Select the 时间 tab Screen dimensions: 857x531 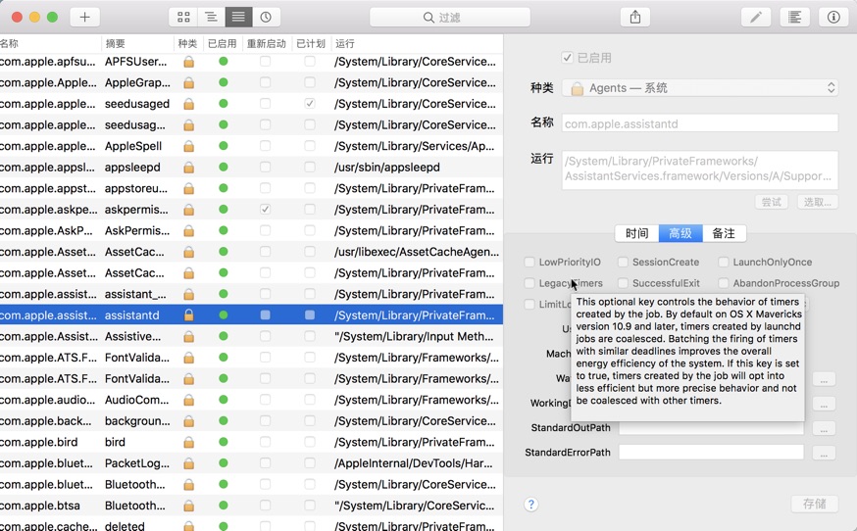(636, 233)
